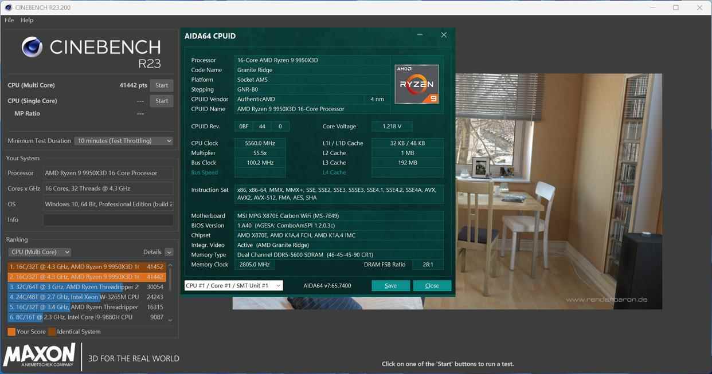The image size is (712, 374).
Task: Close AIDA64 CPUID with the X icon
Action: (444, 35)
